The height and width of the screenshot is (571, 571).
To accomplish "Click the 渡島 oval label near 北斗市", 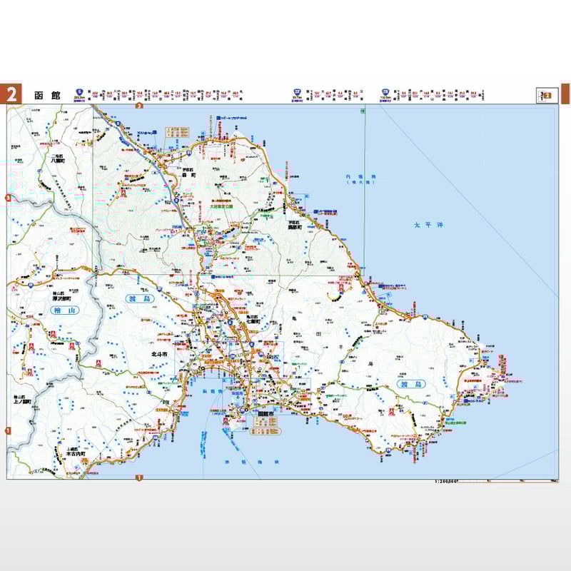I will click(x=140, y=299).
